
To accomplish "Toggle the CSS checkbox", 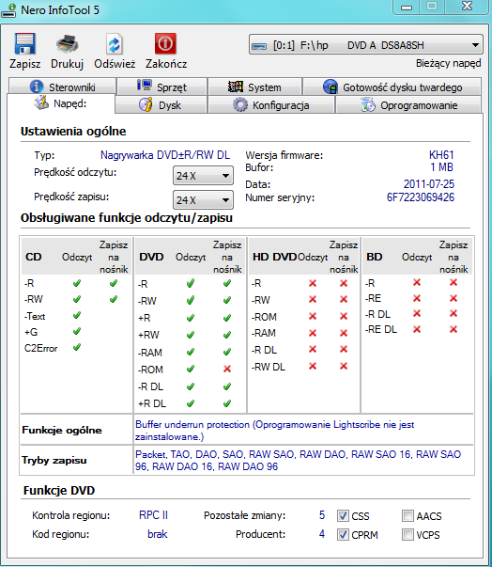I will pyautogui.click(x=343, y=515).
